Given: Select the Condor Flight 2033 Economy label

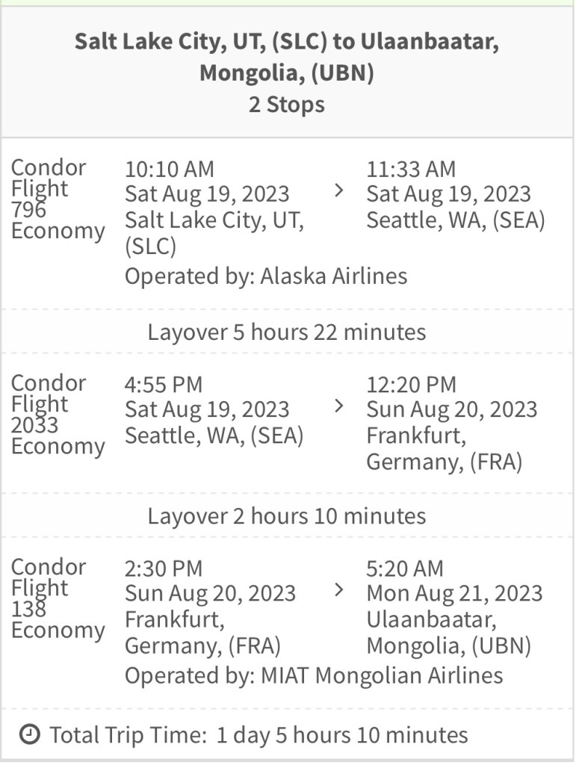Looking at the screenshot, I should [x=57, y=415].
